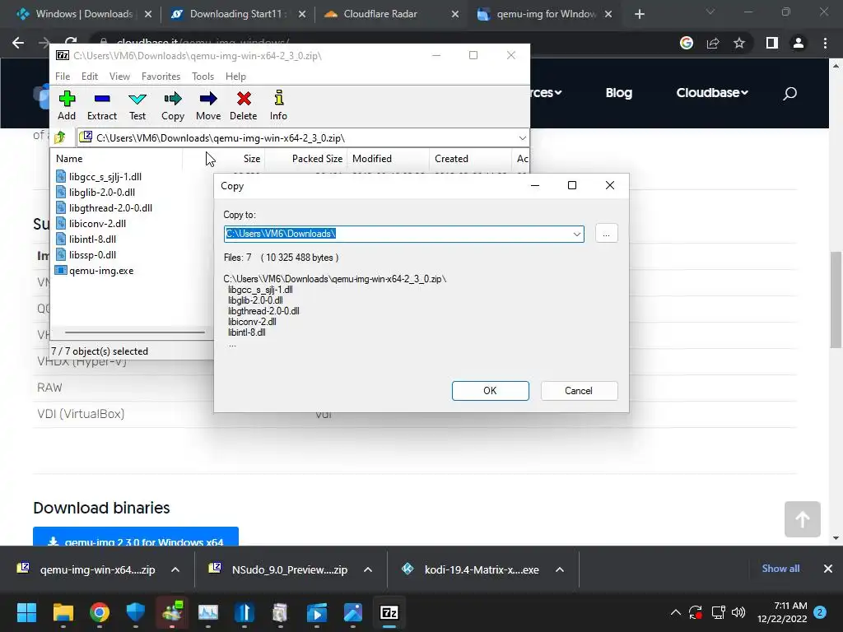The image size is (843, 632).
Task: Sort by the Size column header
Action: click(224, 159)
